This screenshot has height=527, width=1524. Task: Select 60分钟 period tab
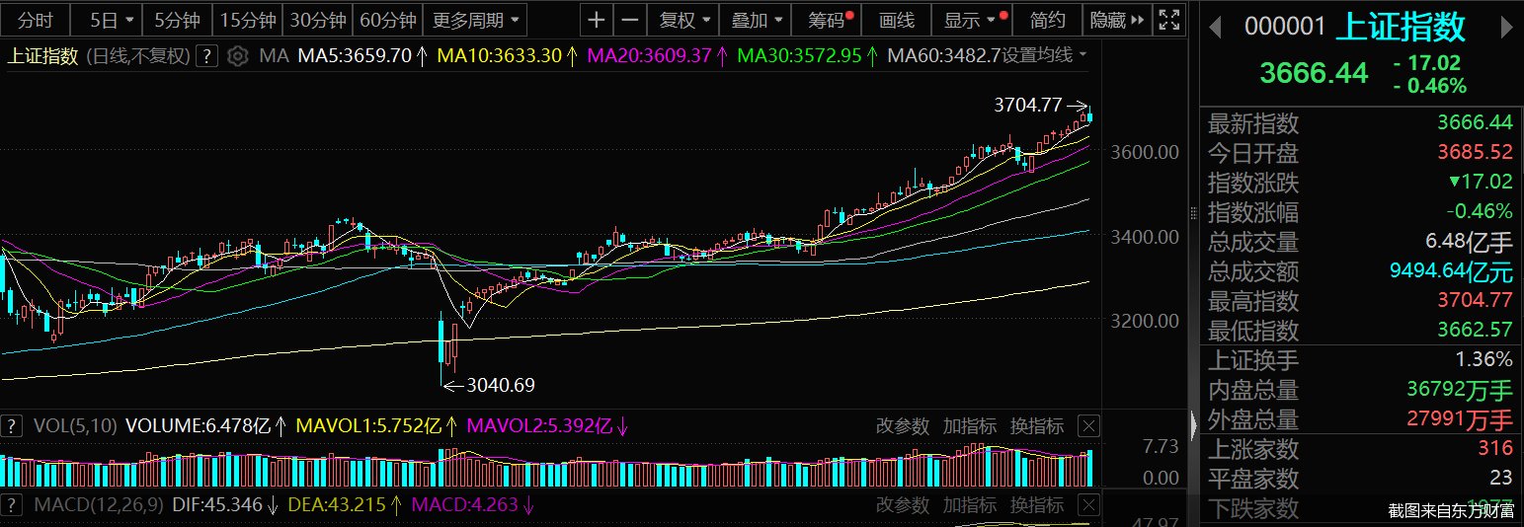(x=388, y=20)
